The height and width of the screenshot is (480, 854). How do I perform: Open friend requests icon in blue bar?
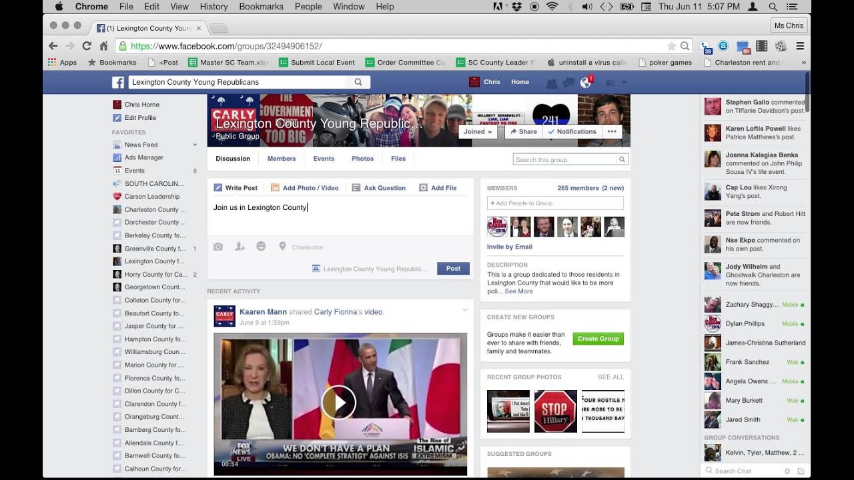(x=552, y=83)
